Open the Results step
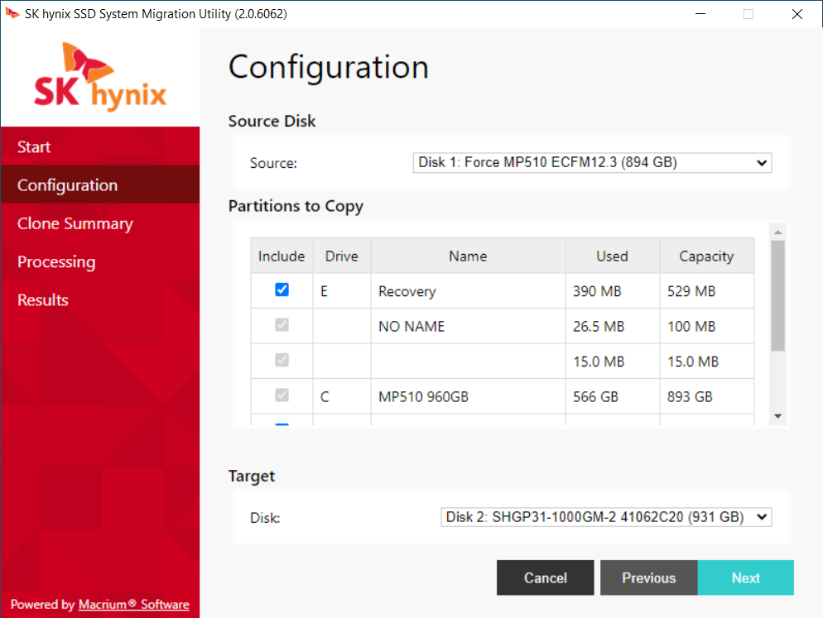This screenshot has width=823, height=618. tap(99, 300)
